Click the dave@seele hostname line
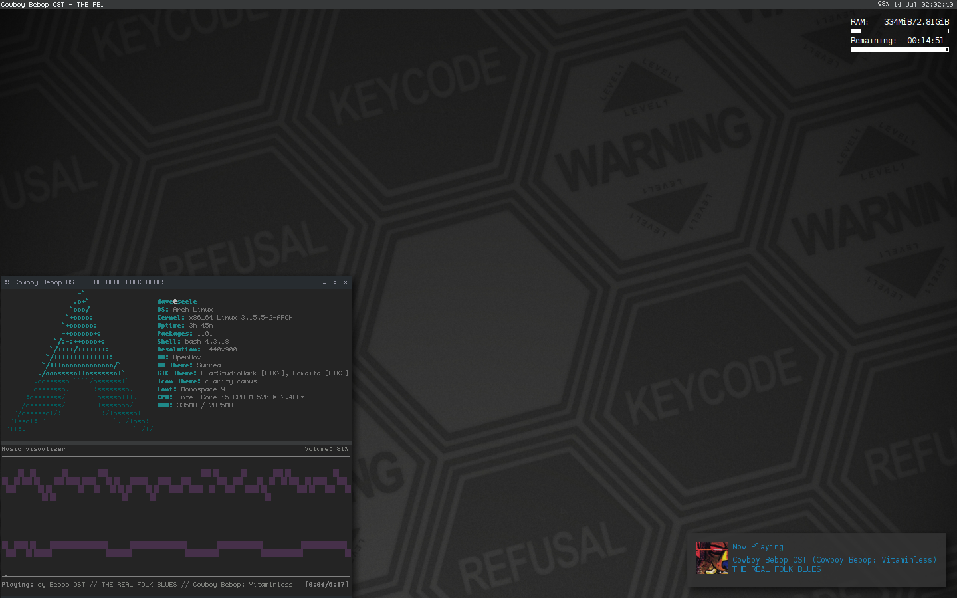The height and width of the screenshot is (598, 957). (177, 302)
